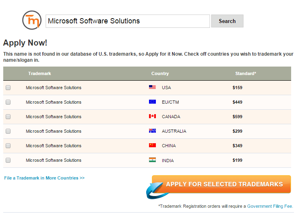Click the India flag icon

(x=152, y=160)
